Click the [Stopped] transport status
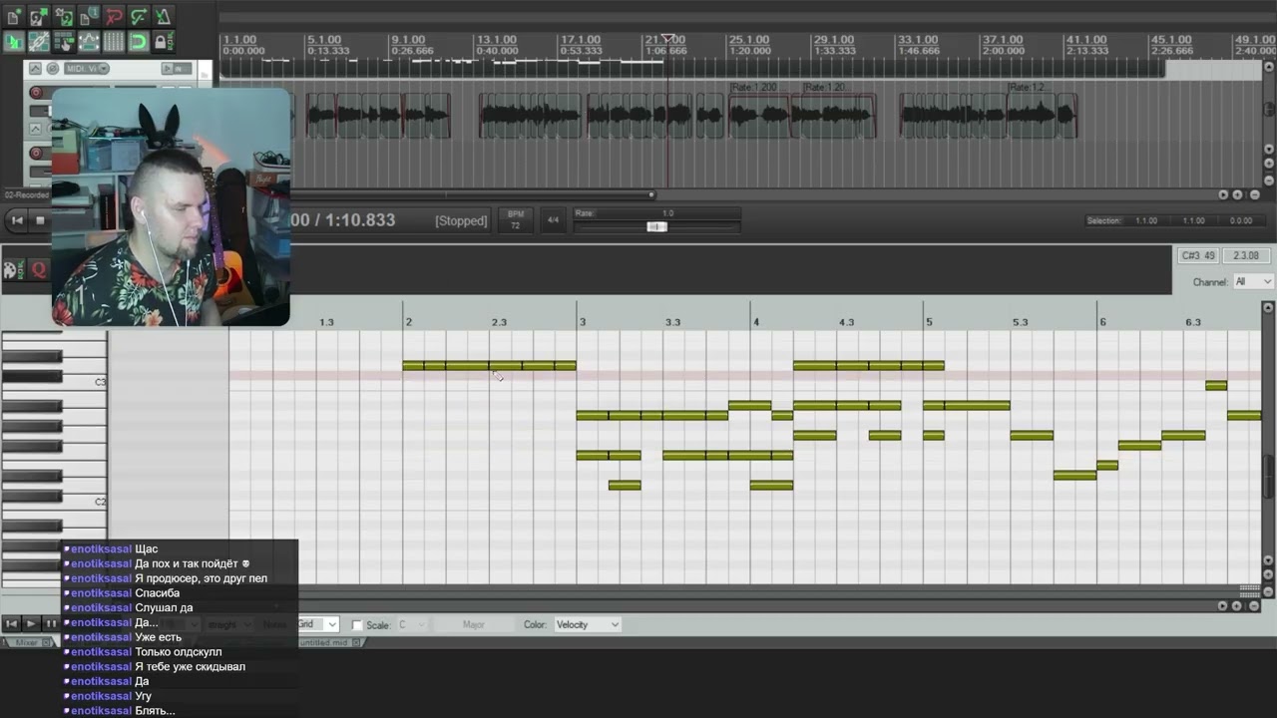This screenshot has height=718, width=1277. pos(461,220)
